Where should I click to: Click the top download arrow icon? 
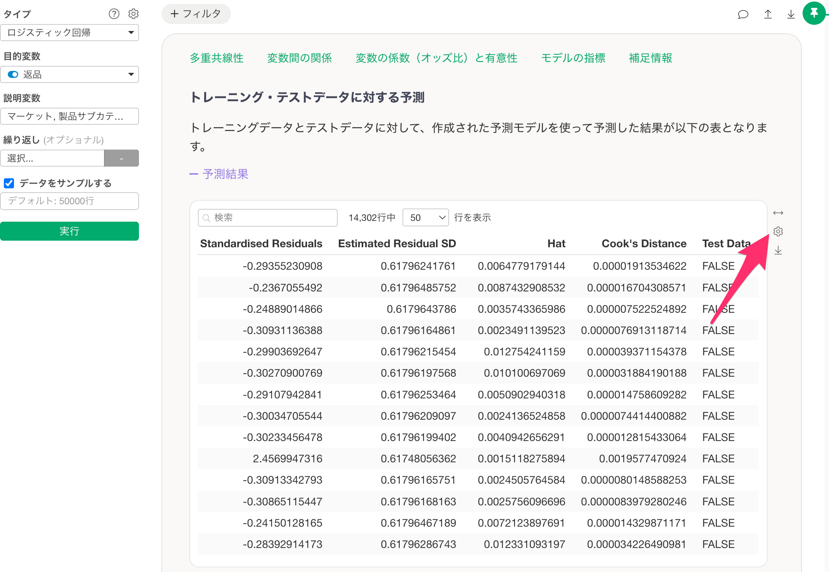coord(791,14)
